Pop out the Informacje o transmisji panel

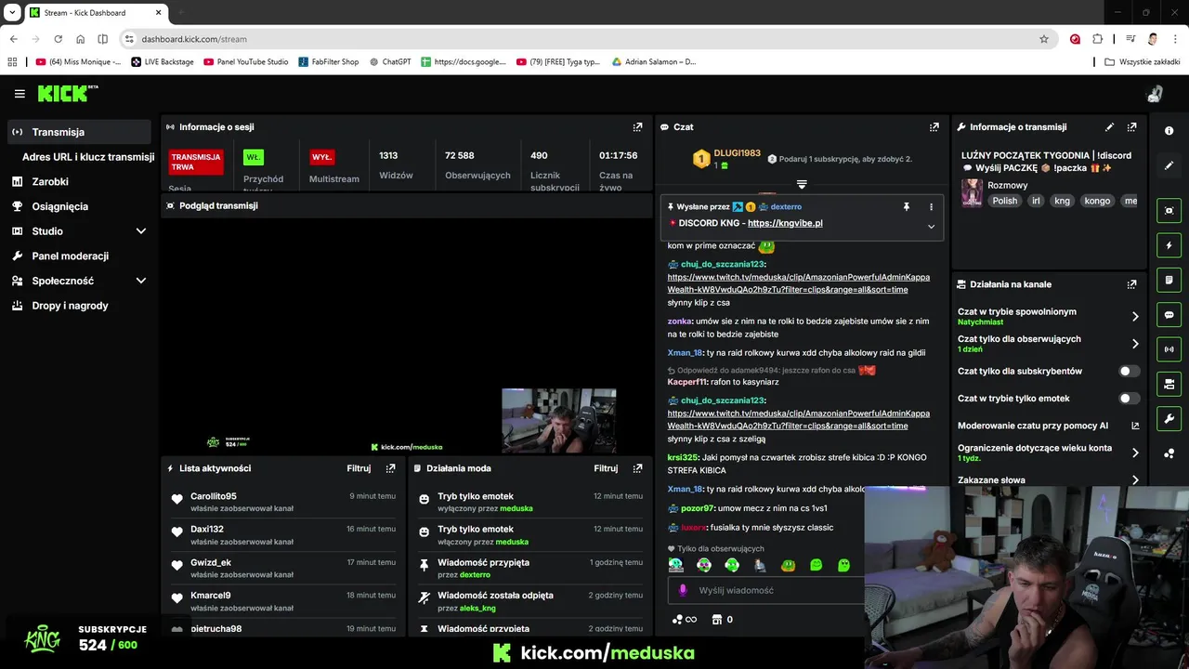[1131, 127]
